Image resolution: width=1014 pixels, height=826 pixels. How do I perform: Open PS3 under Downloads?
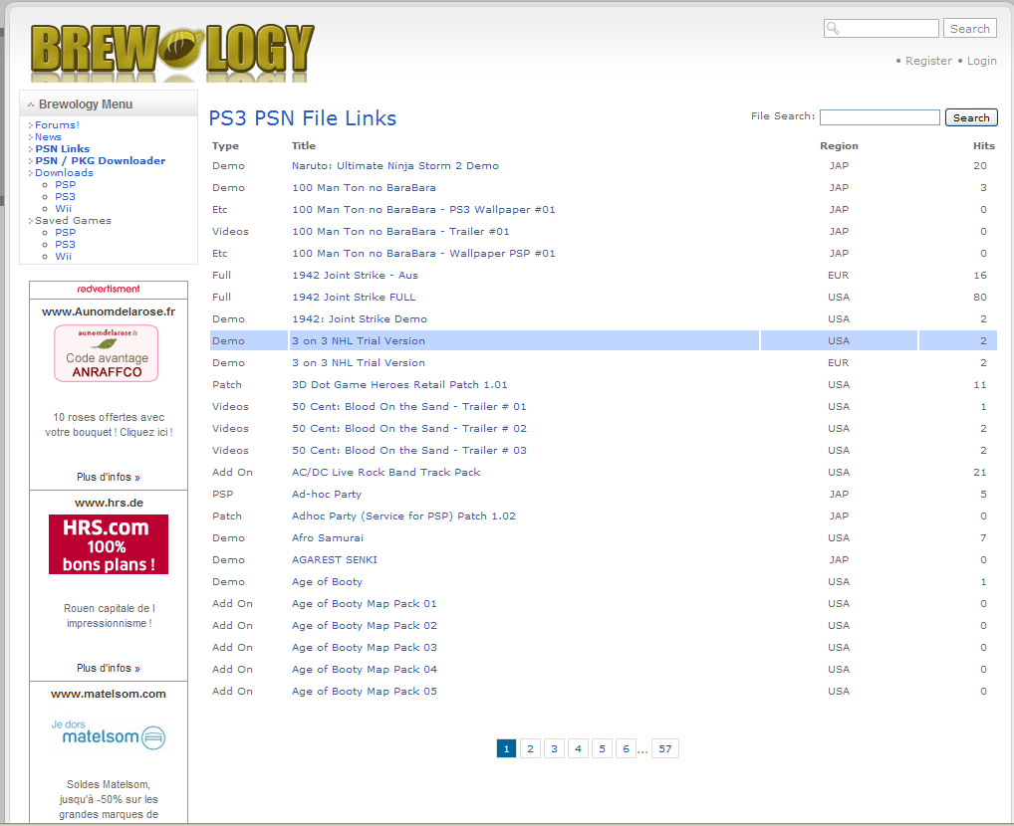pyautogui.click(x=66, y=196)
